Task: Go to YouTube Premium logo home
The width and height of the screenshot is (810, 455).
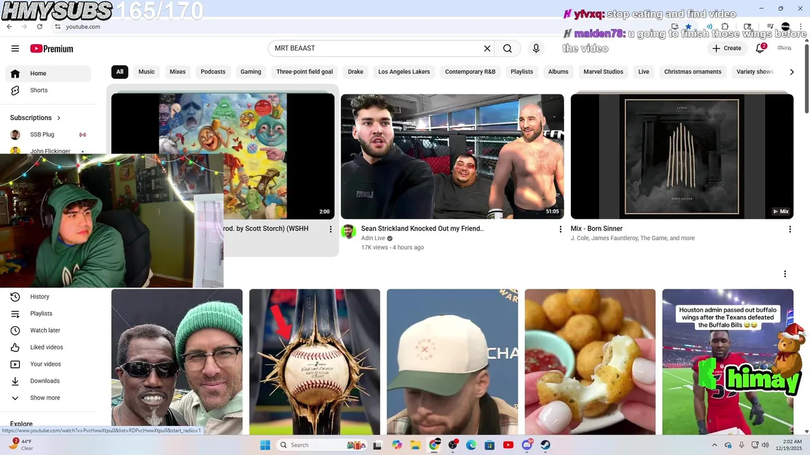Action: pos(52,49)
